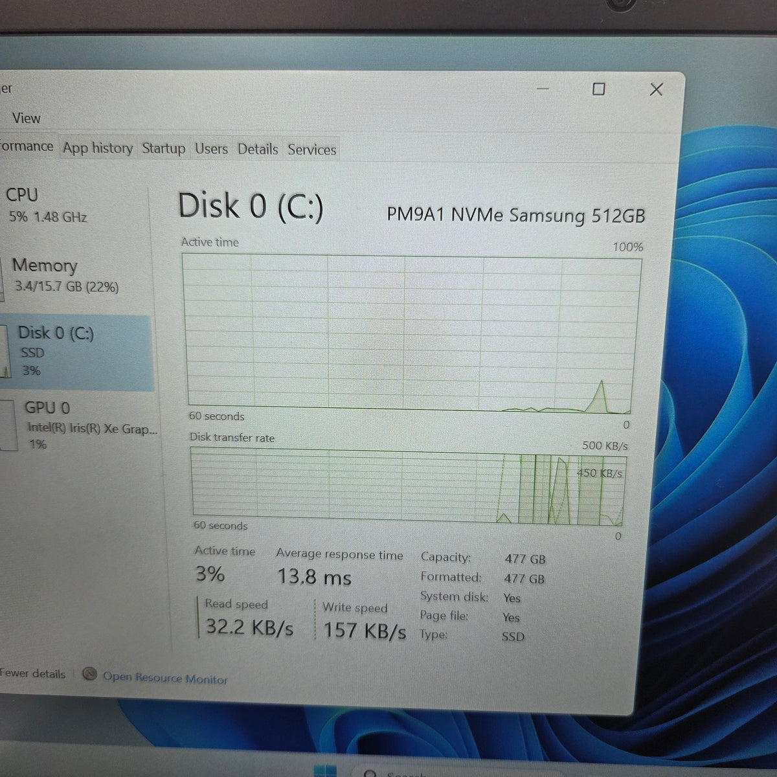Viewport: 777px width, 777px height.
Task: Switch to the Services tab
Action: [311, 150]
